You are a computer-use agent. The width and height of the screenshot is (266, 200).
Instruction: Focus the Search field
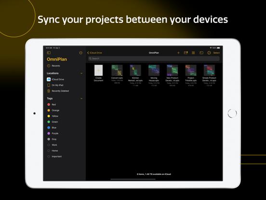tap(154, 58)
